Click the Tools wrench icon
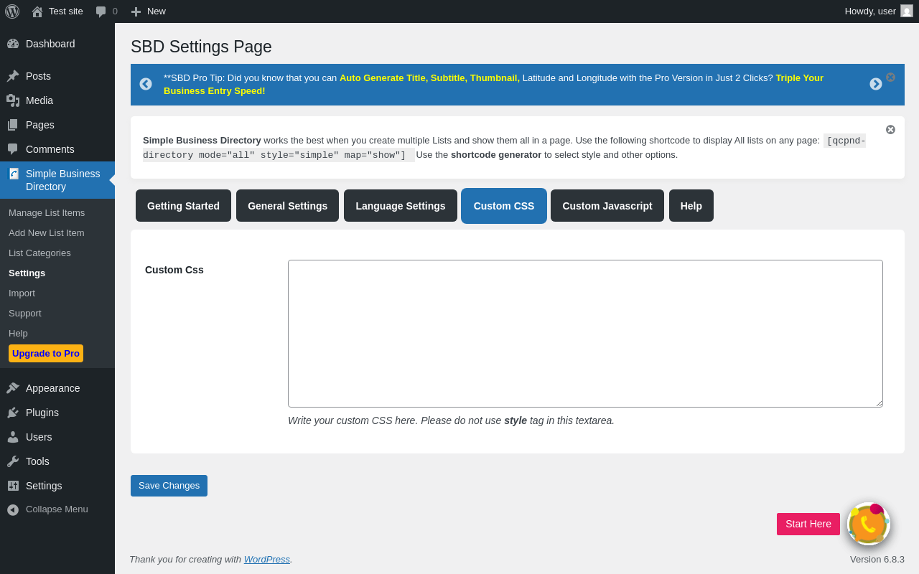 point(13,461)
